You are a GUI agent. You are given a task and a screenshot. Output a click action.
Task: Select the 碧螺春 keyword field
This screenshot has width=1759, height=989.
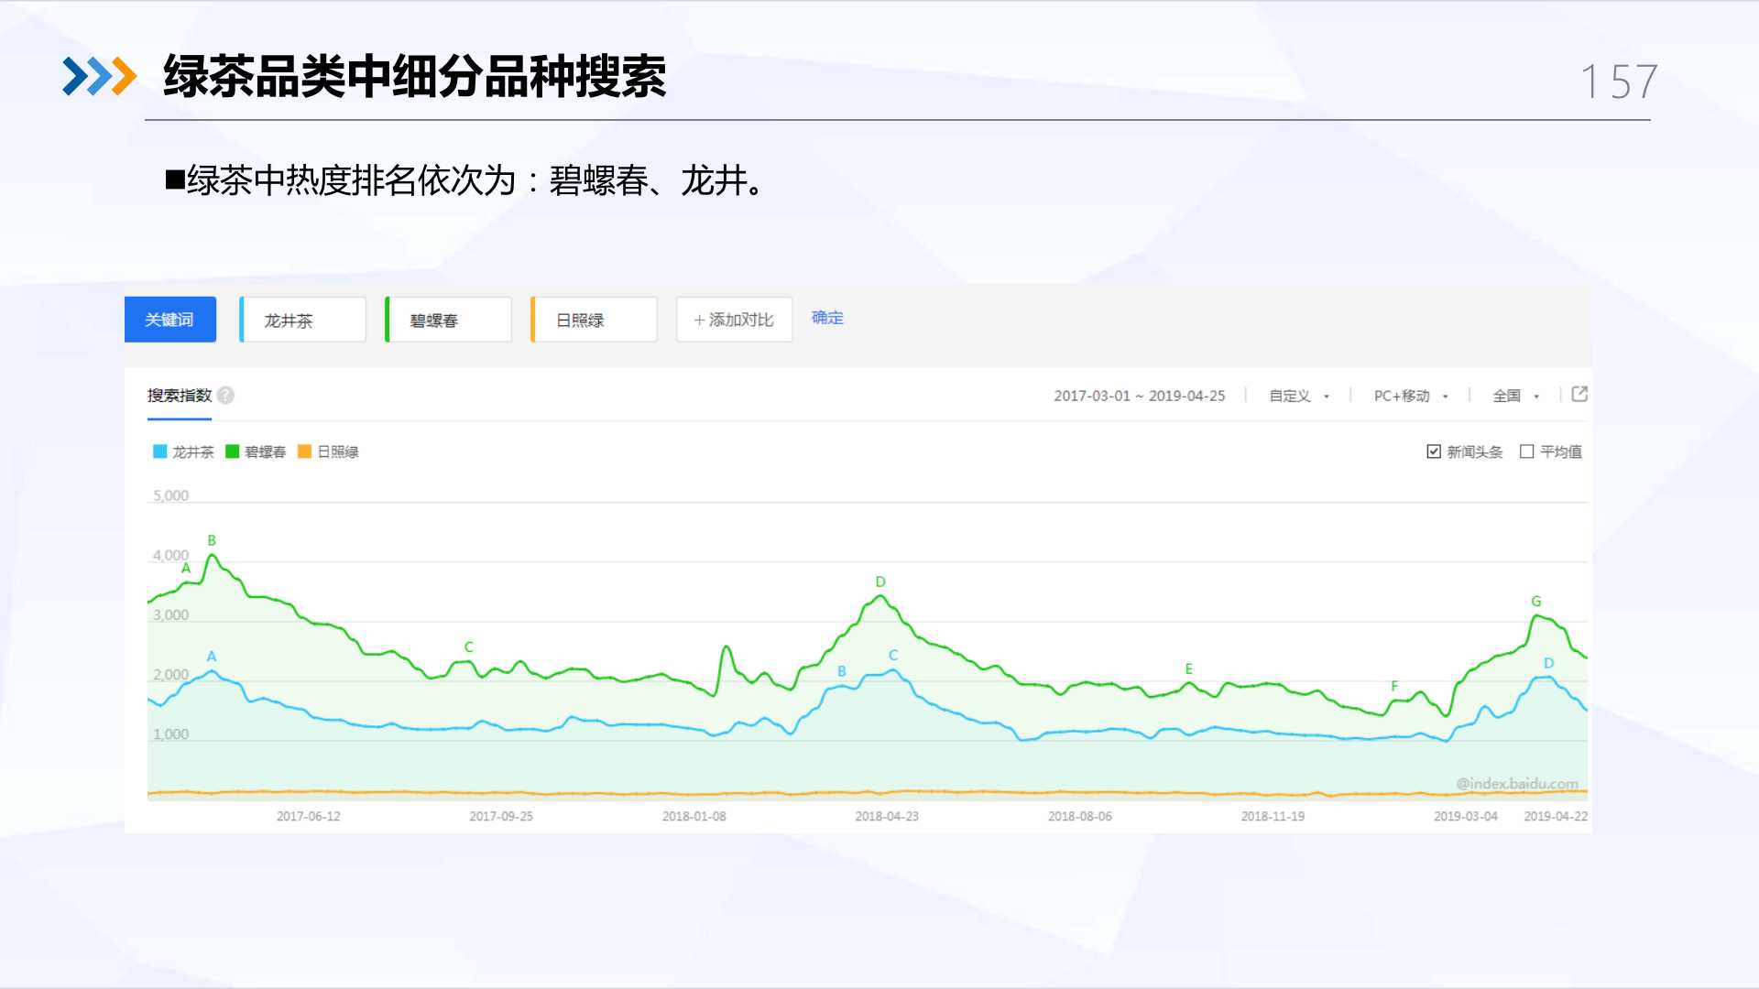[448, 320]
